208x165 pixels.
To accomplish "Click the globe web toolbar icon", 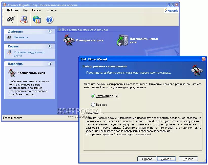I will [37, 20].
